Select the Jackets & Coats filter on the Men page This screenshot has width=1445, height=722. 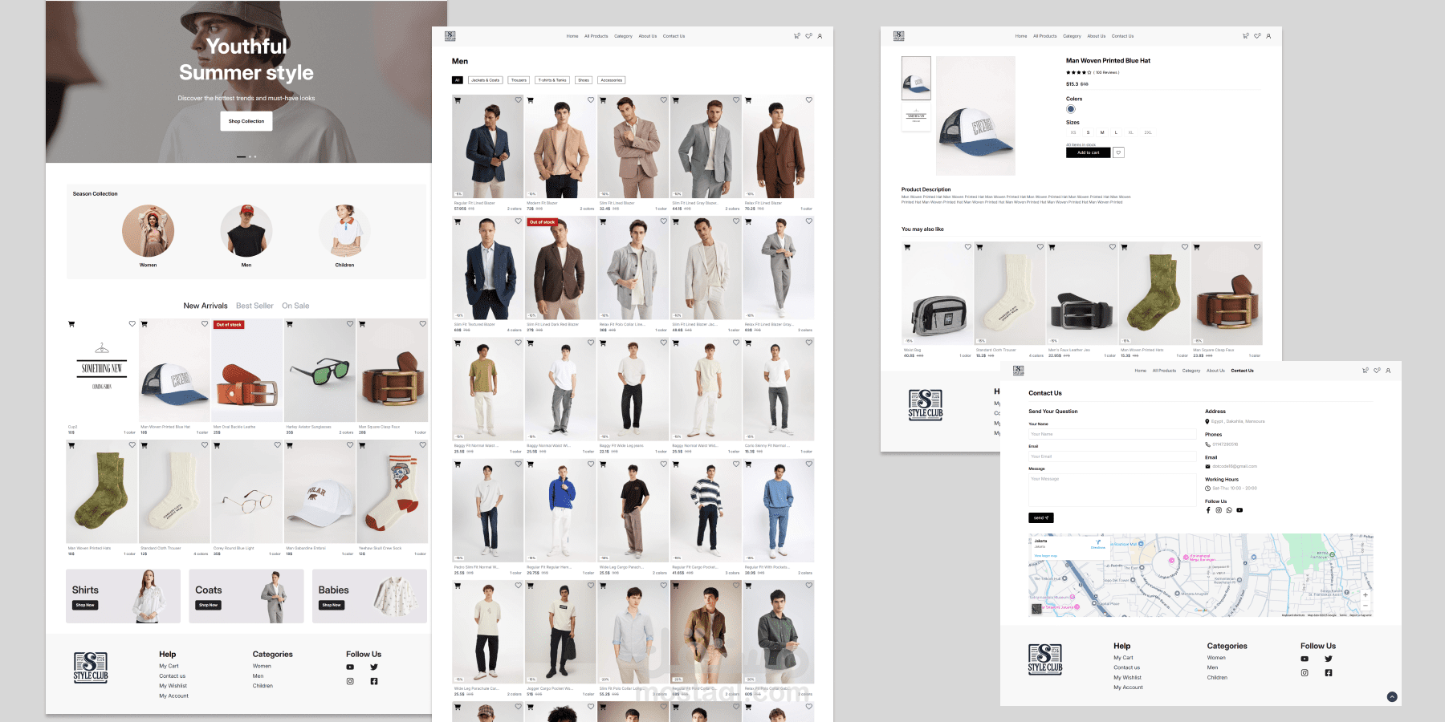(x=485, y=80)
